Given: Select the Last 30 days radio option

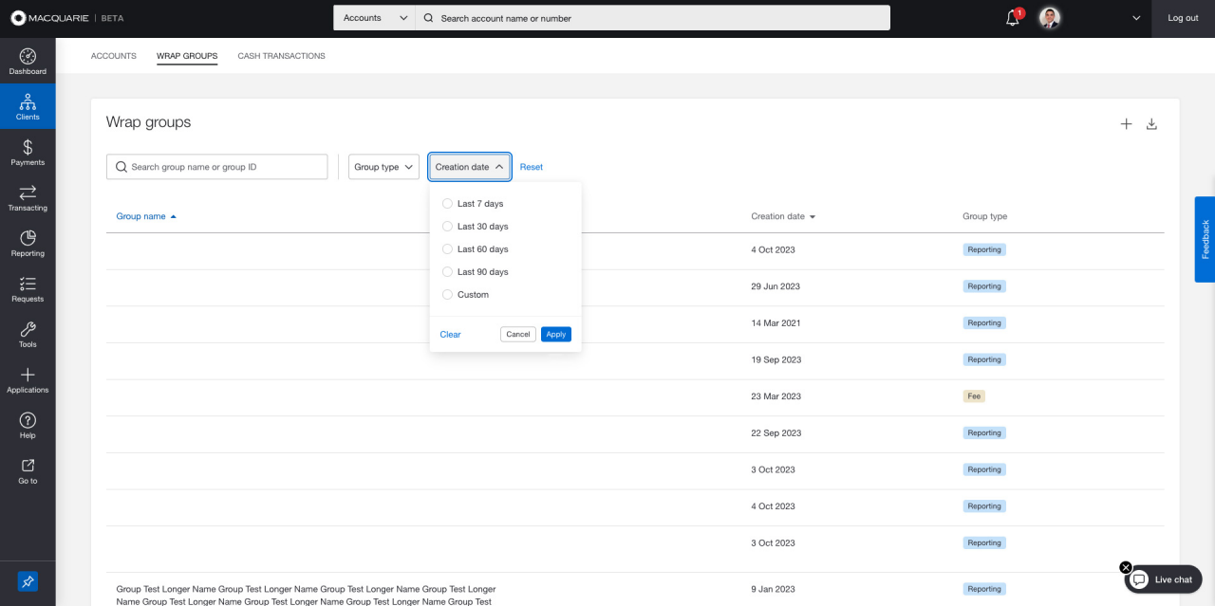Looking at the screenshot, I should click(x=448, y=227).
